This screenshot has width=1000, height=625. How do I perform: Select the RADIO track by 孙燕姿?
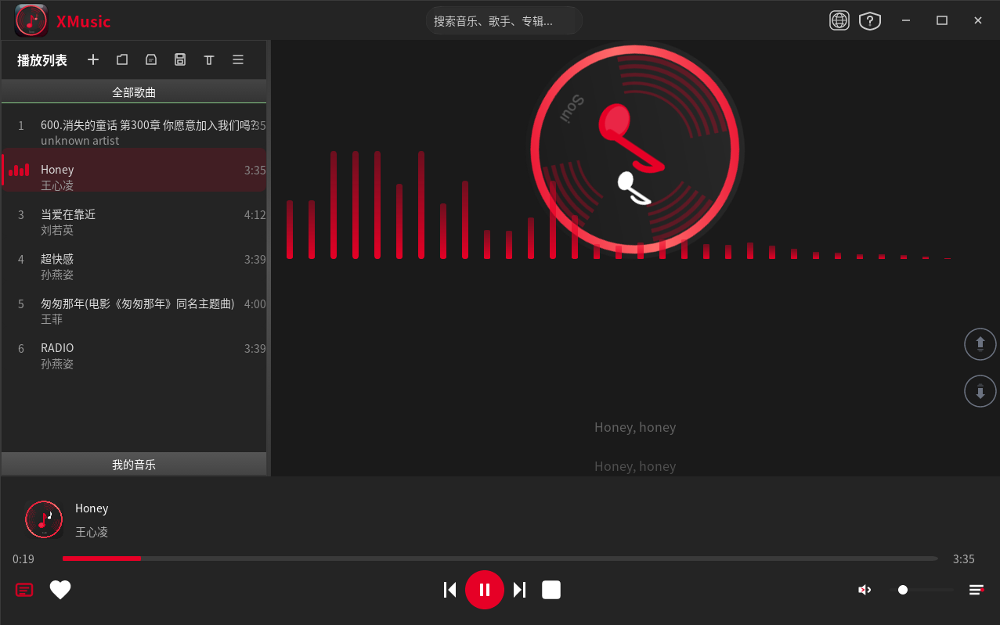pyautogui.click(x=134, y=356)
